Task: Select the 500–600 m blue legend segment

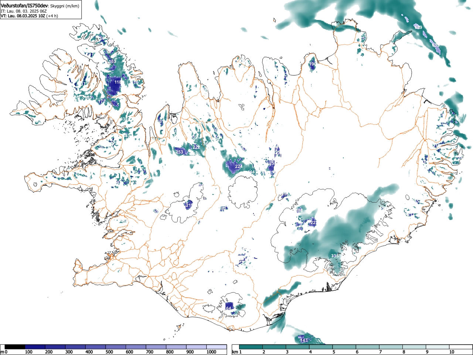Action: [116, 347]
